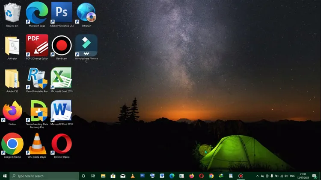The height and width of the screenshot is (180, 321).
Task: Launch VLC from the taskbar
Action: click(x=133, y=176)
